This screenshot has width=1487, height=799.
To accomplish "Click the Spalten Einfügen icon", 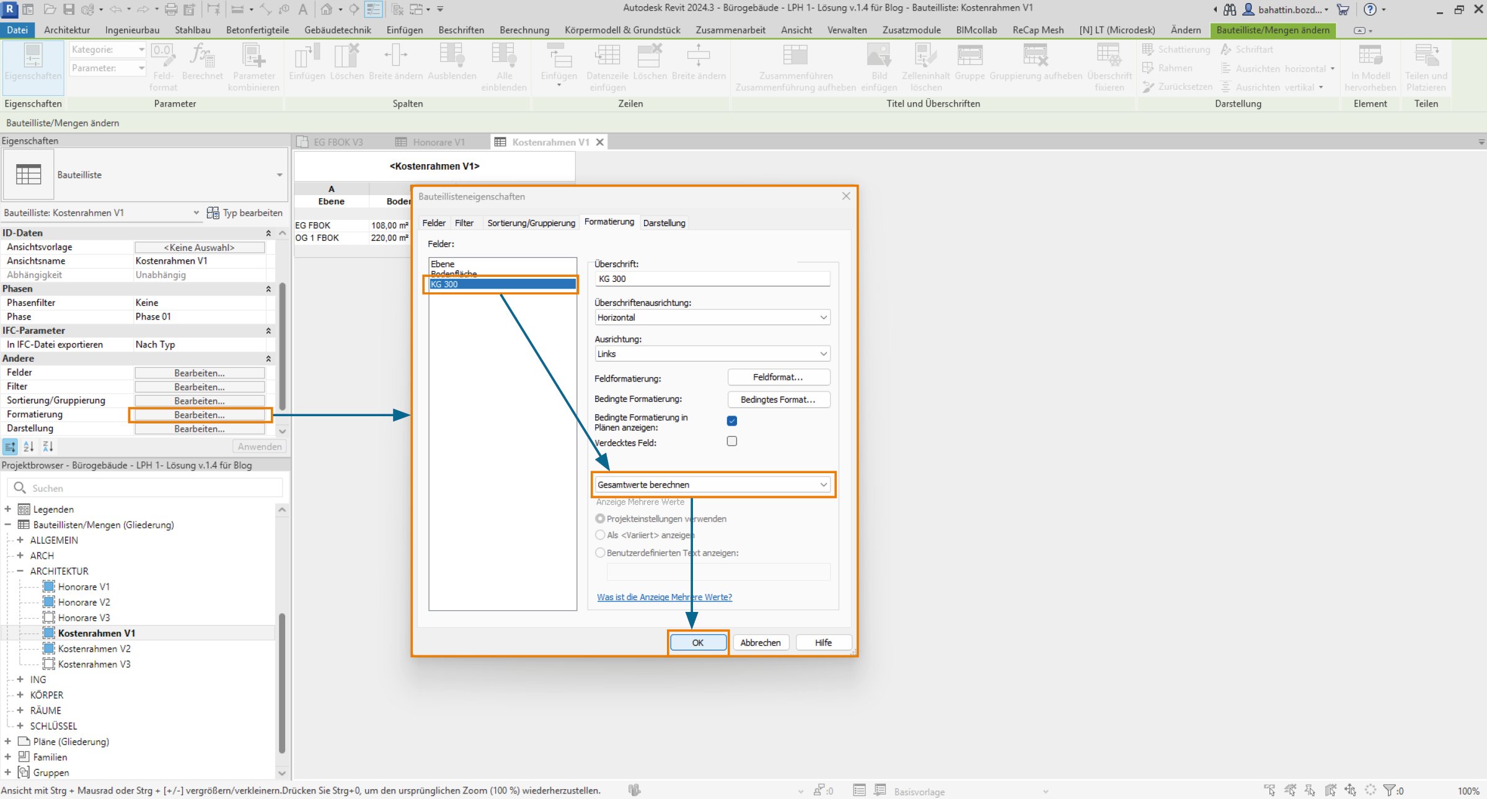I will click(x=307, y=62).
